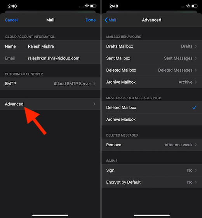Tap Cancel in the Mail screen
The width and height of the screenshot is (202, 218).
(11, 20)
